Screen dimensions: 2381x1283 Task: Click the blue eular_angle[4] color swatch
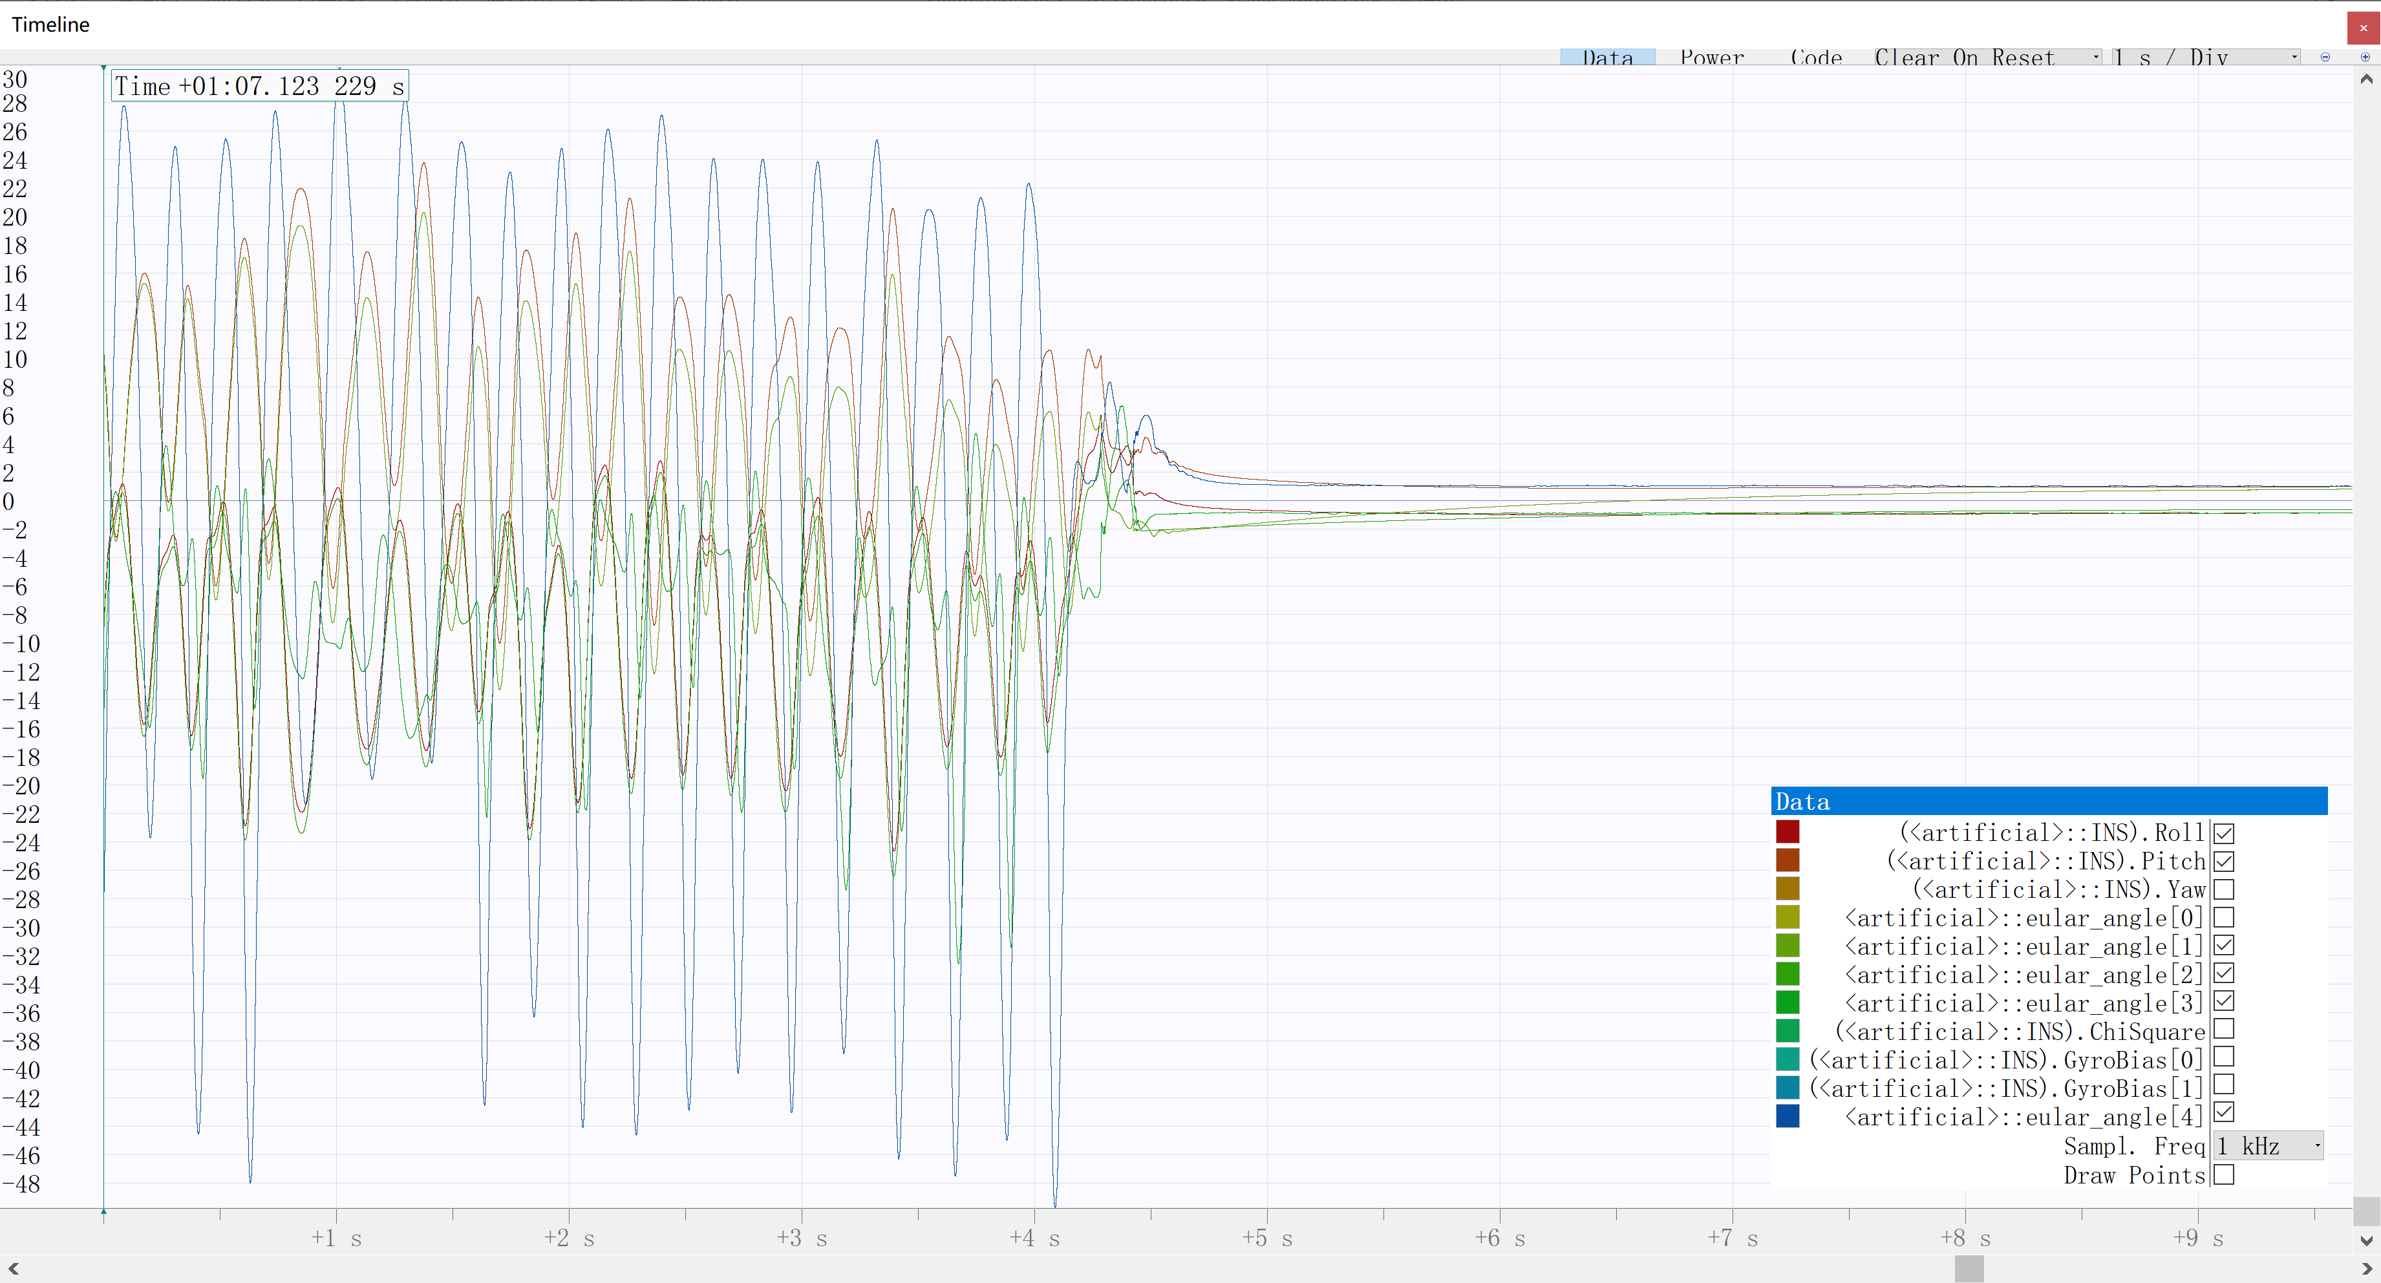tap(1788, 1116)
